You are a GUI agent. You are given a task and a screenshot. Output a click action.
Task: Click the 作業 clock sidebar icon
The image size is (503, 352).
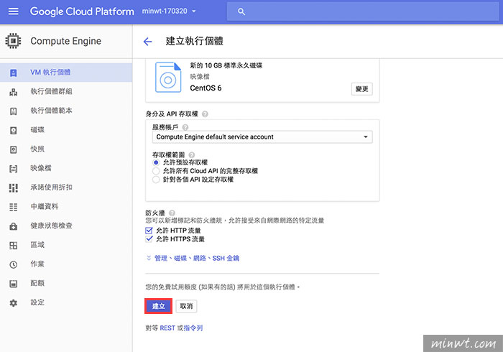13,264
